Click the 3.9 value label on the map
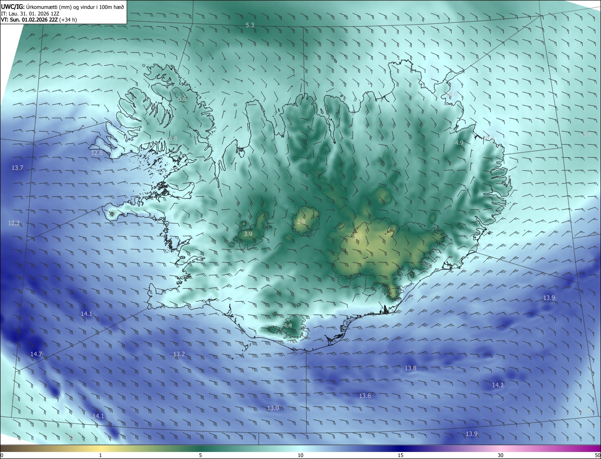 tap(248, 234)
